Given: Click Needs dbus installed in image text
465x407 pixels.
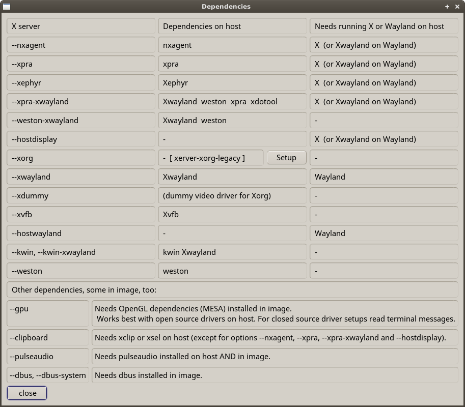Looking at the screenshot, I should (x=275, y=375).
